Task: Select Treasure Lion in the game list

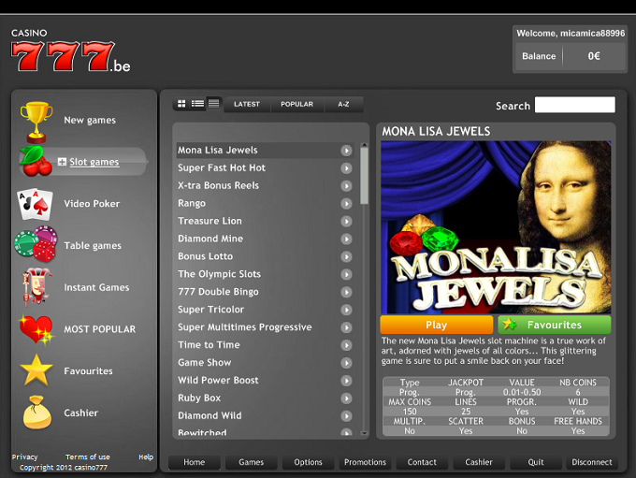Action: tap(210, 221)
